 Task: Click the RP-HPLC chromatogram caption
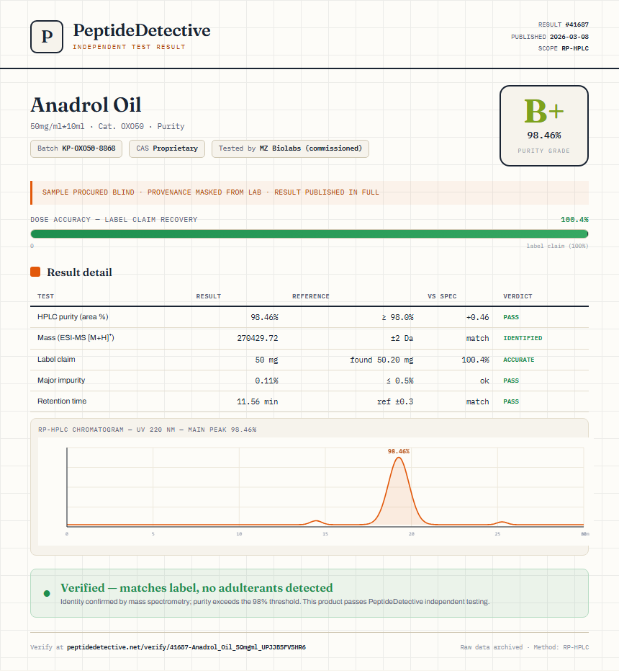coord(148,430)
